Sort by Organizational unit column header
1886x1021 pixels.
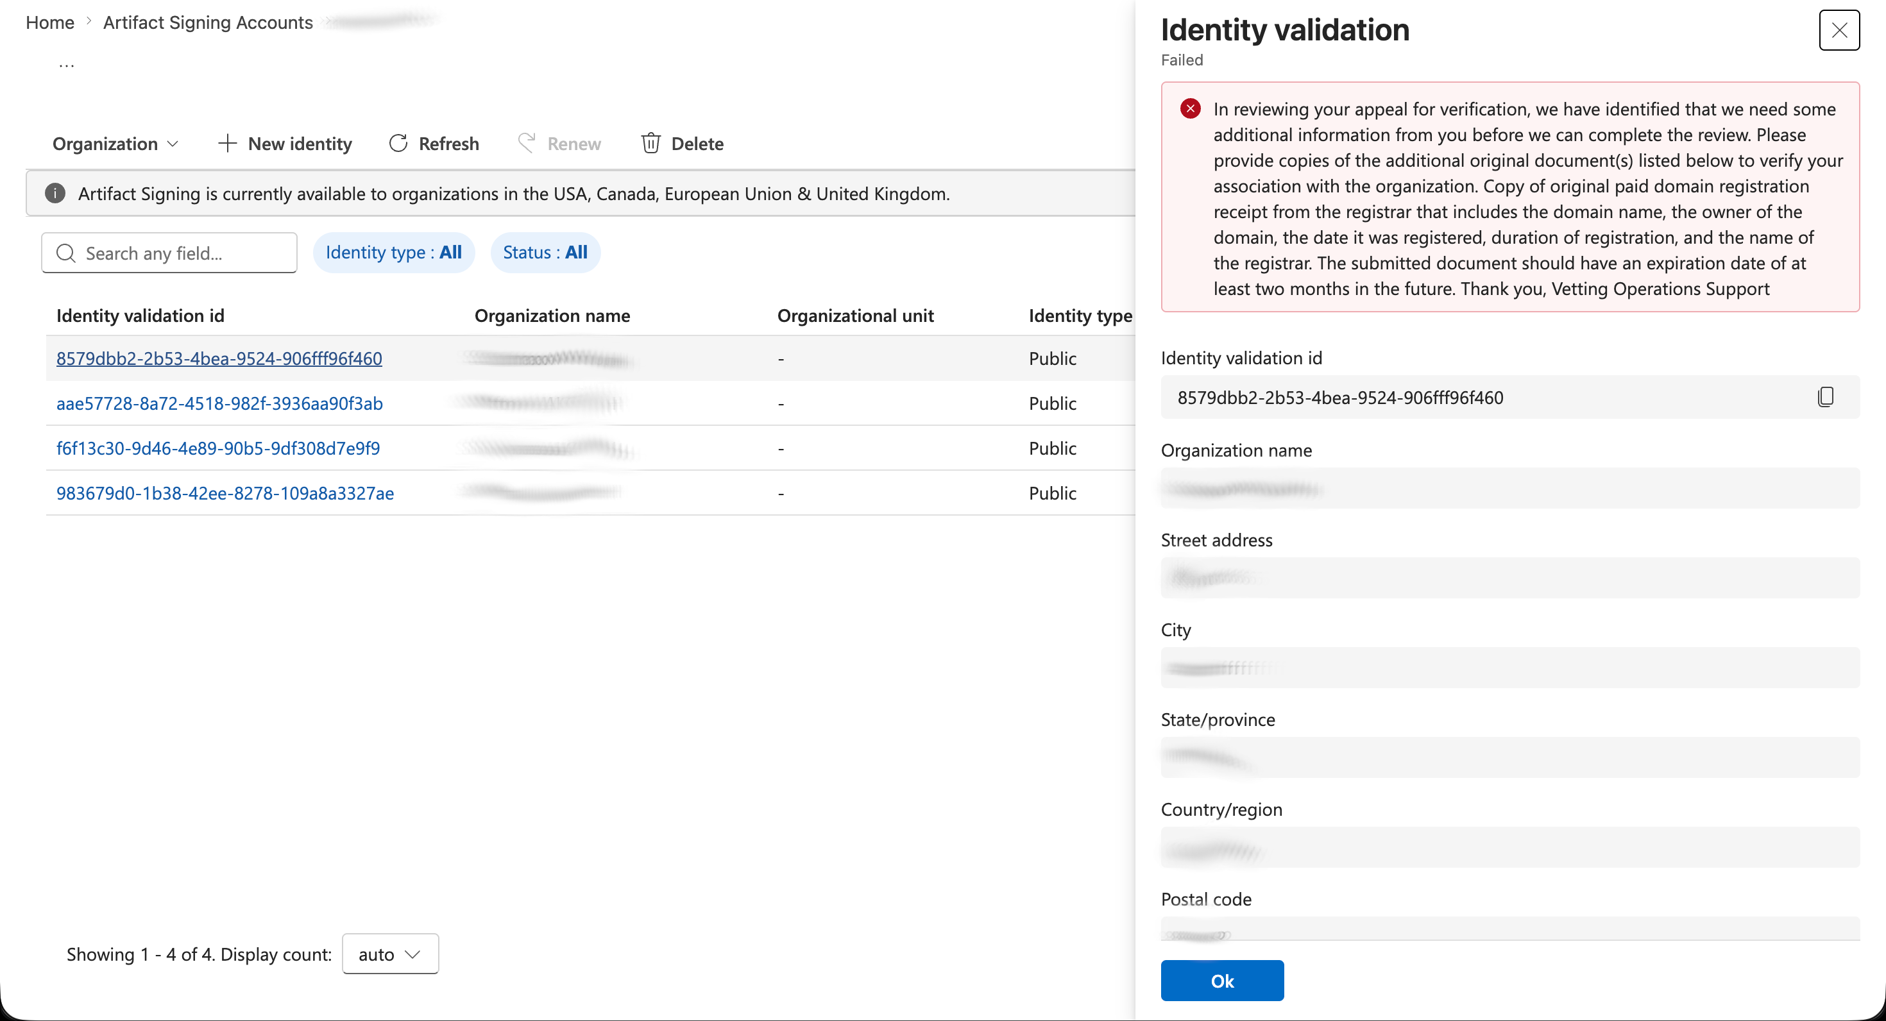[x=855, y=316]
